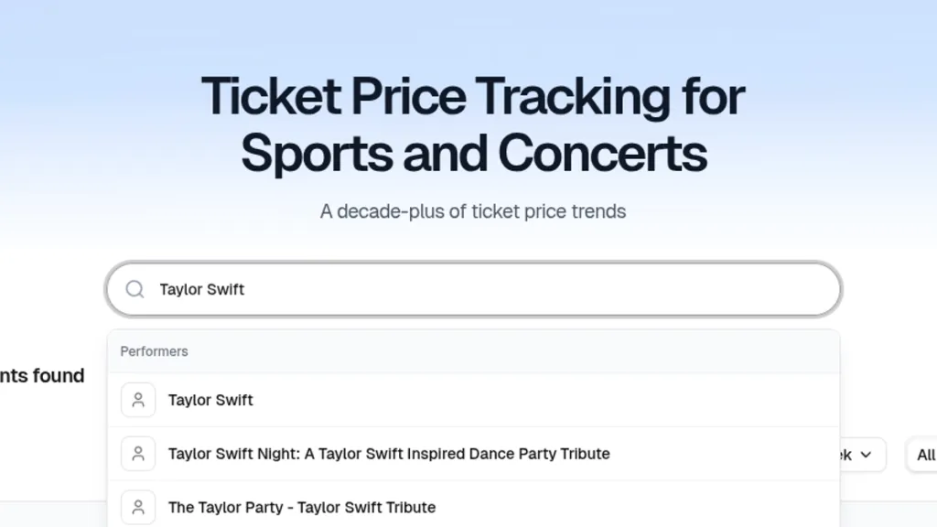The height and width of the screenshot is (527, 937).
Task: Click the performer icon for The Taylor Party
Action: pyautogui.click(x=138, y=507)
